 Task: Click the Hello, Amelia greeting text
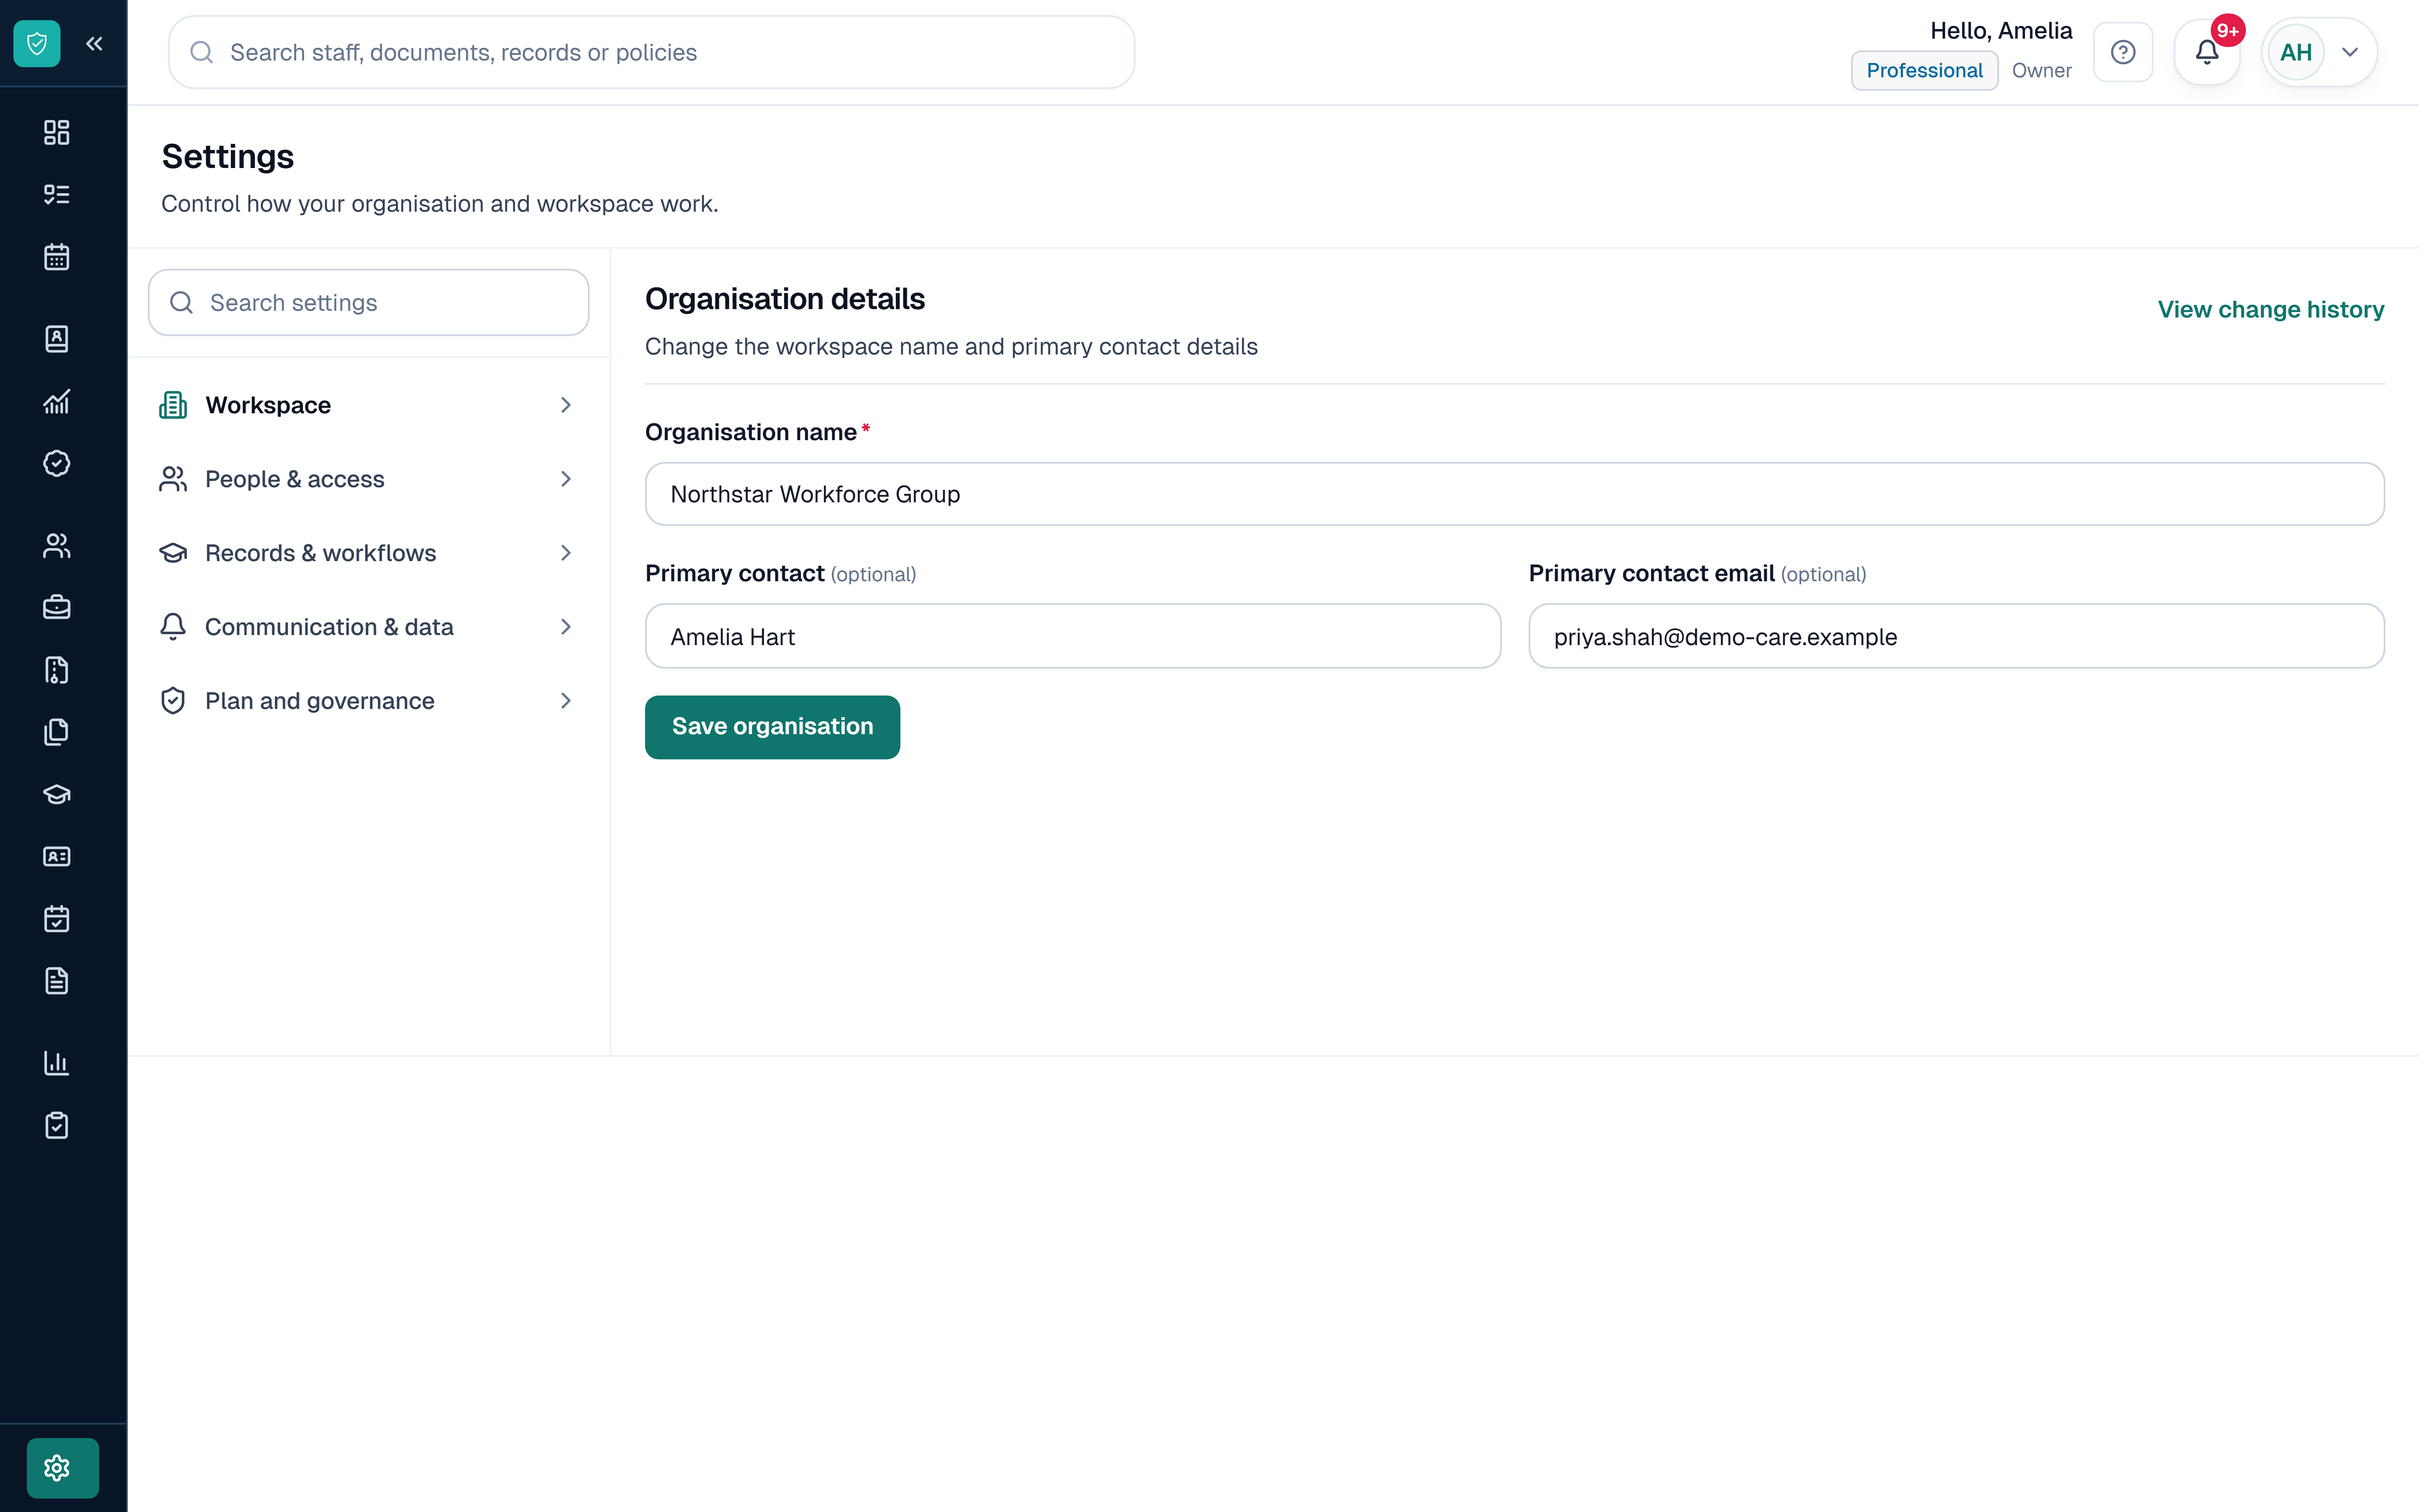pos(2000,31)
